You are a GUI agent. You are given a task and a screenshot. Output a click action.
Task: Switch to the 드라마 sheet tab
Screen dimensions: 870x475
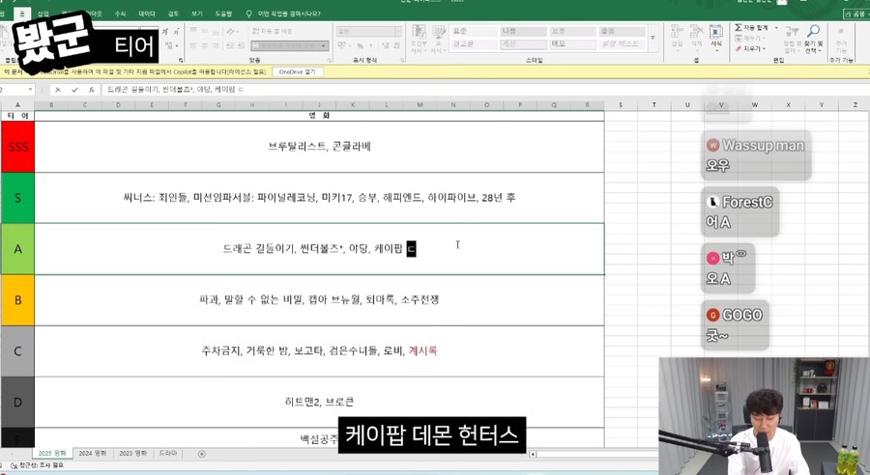168,454
